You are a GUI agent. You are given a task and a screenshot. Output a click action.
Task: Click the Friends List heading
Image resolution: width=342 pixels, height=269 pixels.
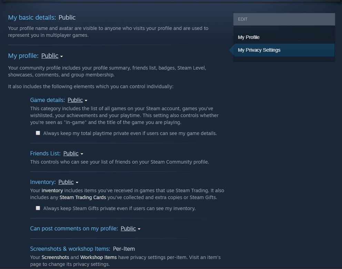(x=45, y=154)
